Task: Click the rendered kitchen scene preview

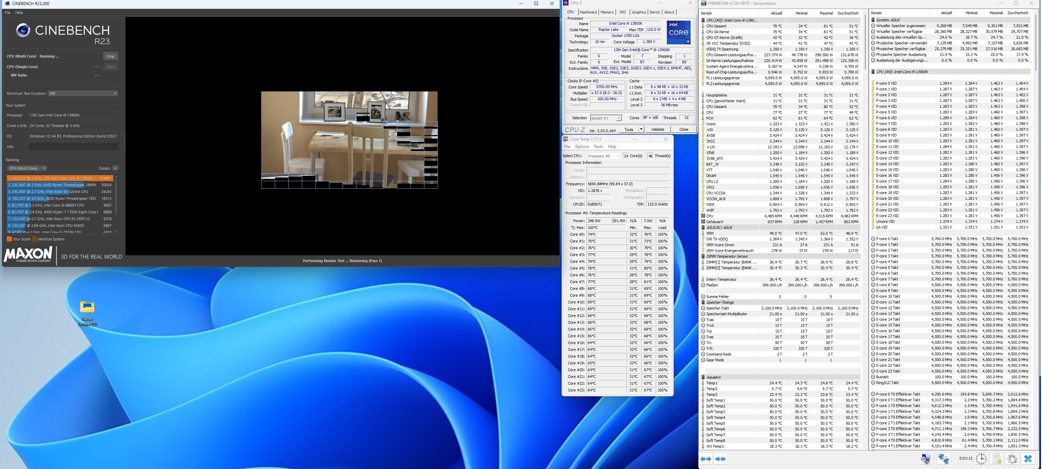Action: click(x=349, y=140)
